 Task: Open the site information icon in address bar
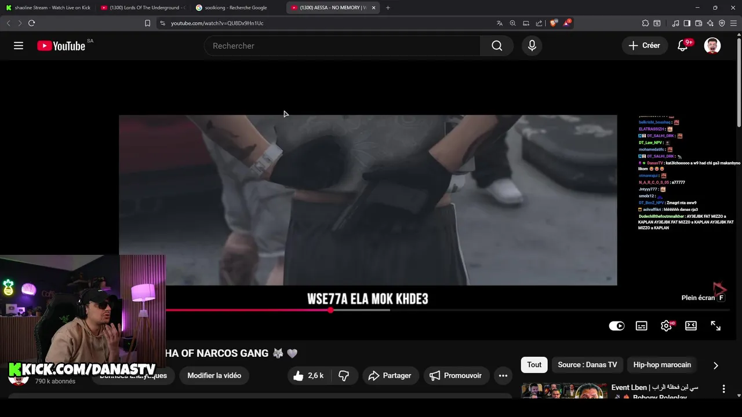(x=162, y=23)
